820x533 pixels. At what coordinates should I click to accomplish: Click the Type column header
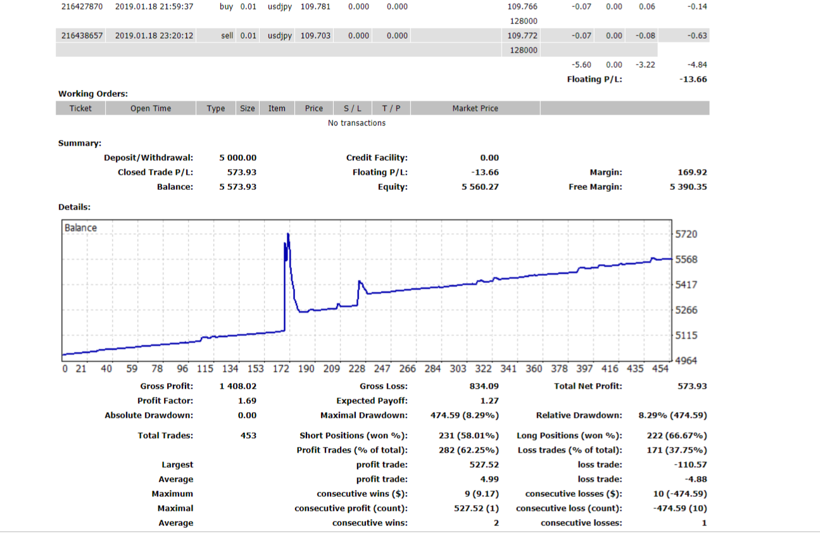coord(216,108)
